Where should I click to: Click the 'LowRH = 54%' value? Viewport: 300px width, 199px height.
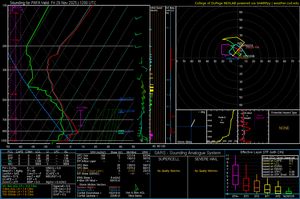pos(11,174)
